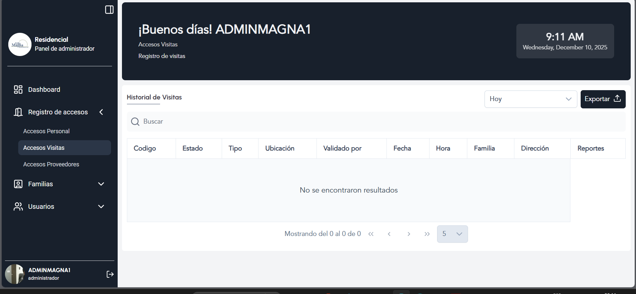This screenshot has width=636, height=294.
Task: Select the Historial de Visitas tab
Action: tap(154, 97)
